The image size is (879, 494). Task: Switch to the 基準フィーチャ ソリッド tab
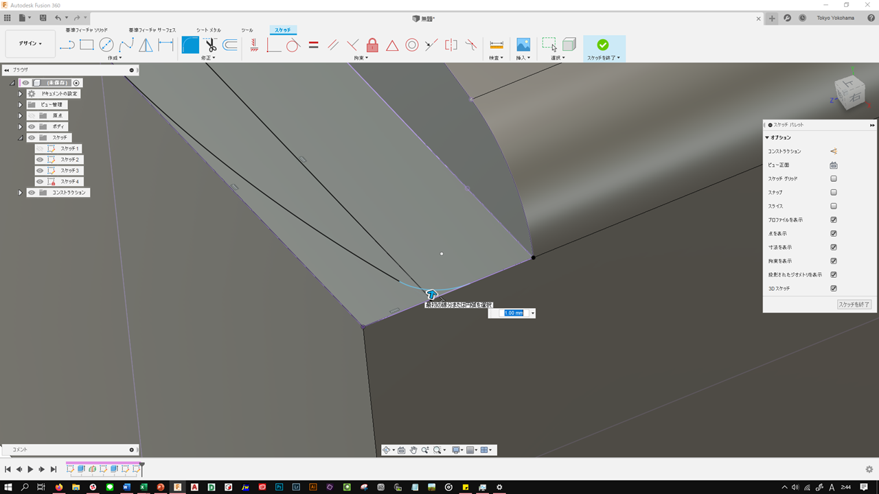[87, 30]
